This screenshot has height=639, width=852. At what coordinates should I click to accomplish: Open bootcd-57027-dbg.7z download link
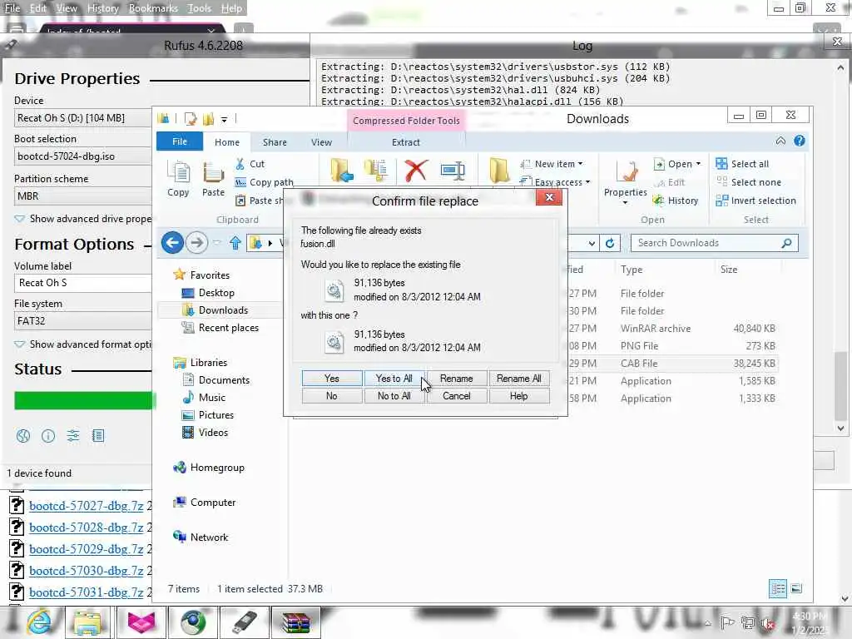[x=87, y=506]
